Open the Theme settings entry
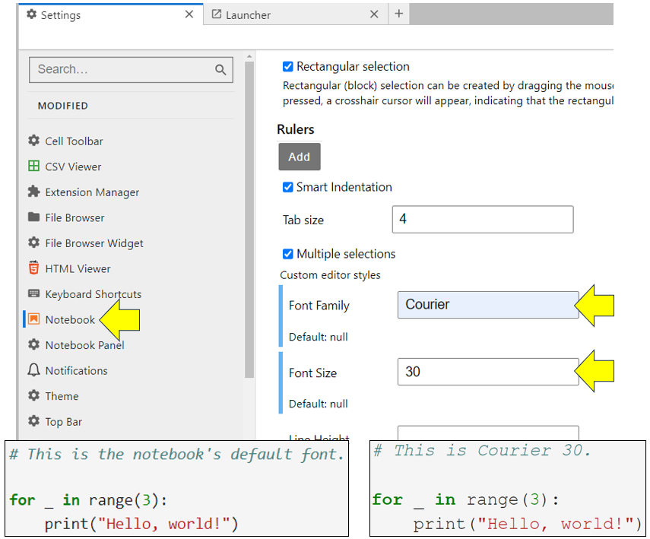The image size is (650, 539). (62, 396)
